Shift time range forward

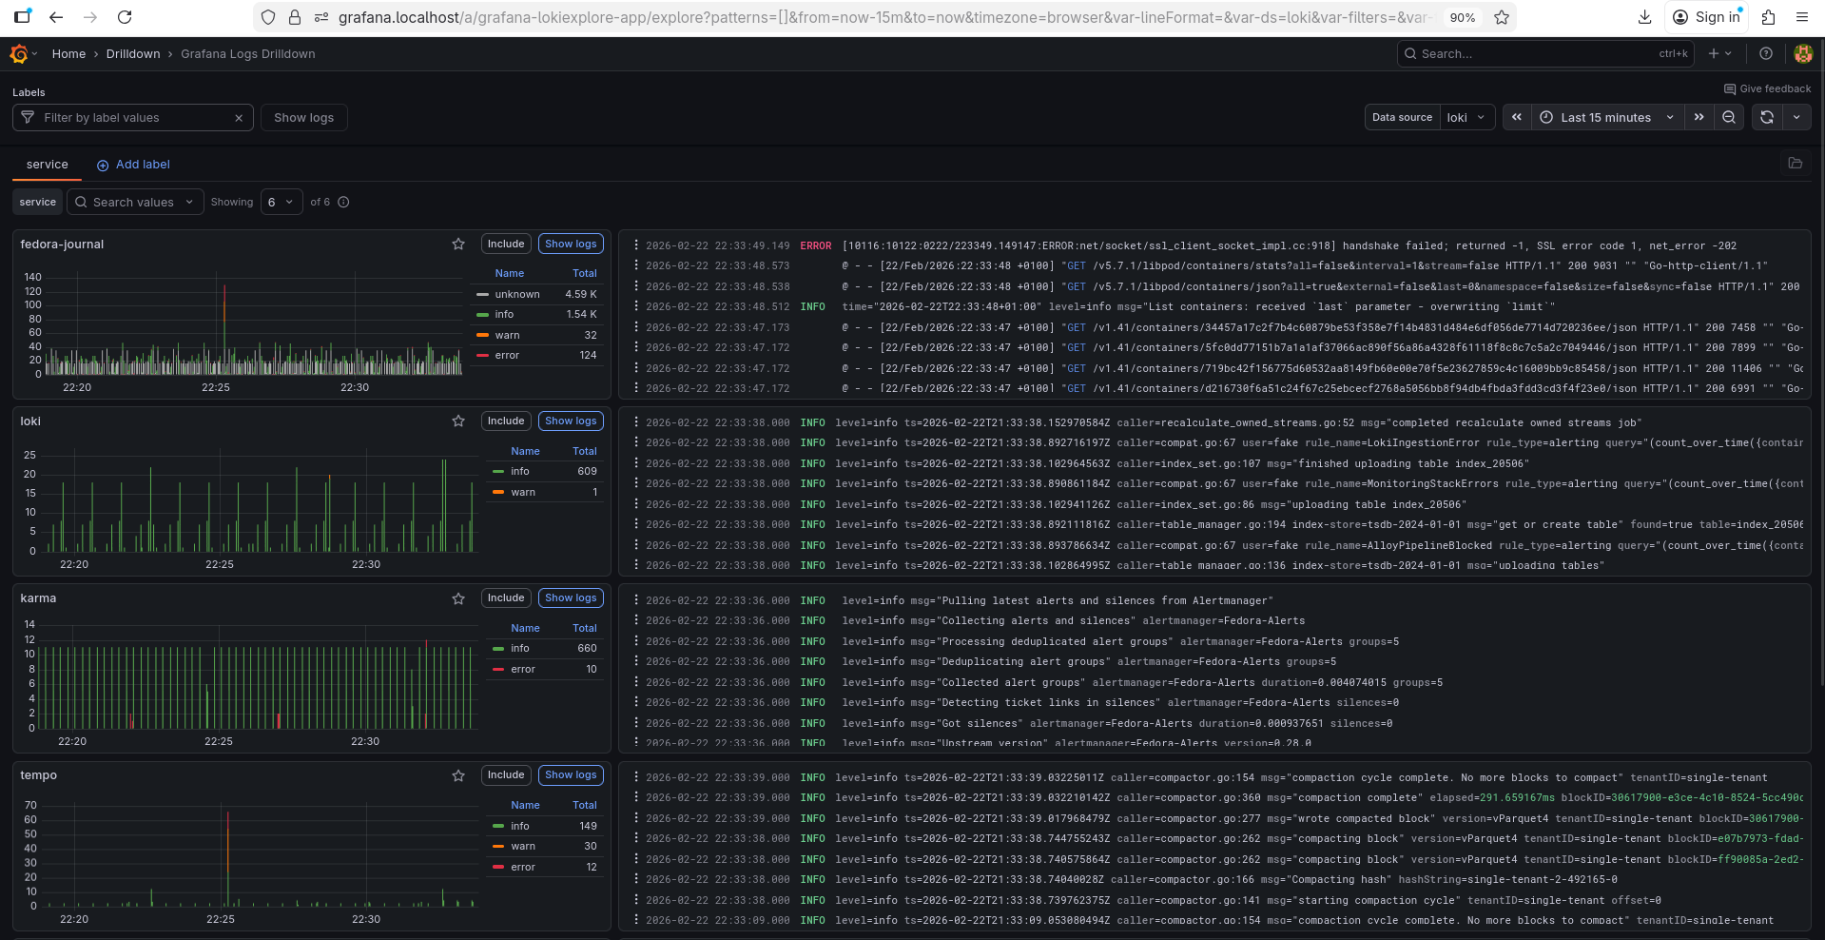coord(1699,117)
